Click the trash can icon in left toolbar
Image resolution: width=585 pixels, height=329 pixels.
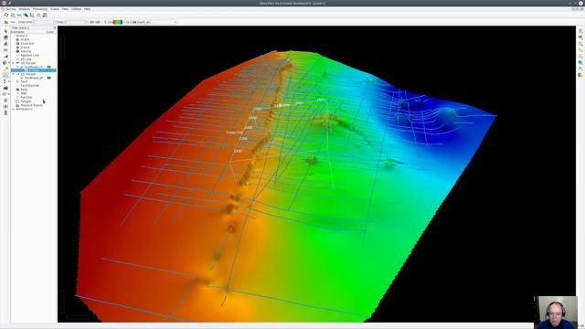click(x=5, y=112)
